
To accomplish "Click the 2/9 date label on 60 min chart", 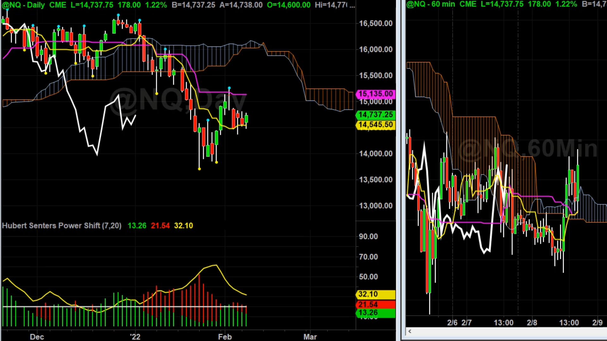I will pyautogui.click(x=597, y=323).
